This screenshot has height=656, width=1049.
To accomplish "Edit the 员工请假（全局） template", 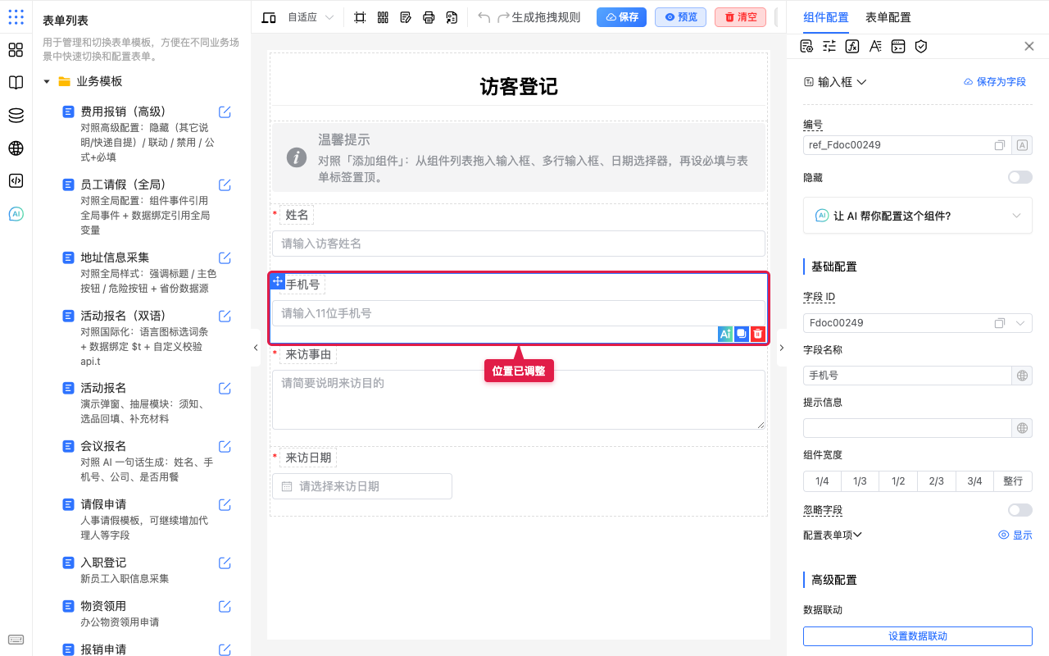I will 225,185.
